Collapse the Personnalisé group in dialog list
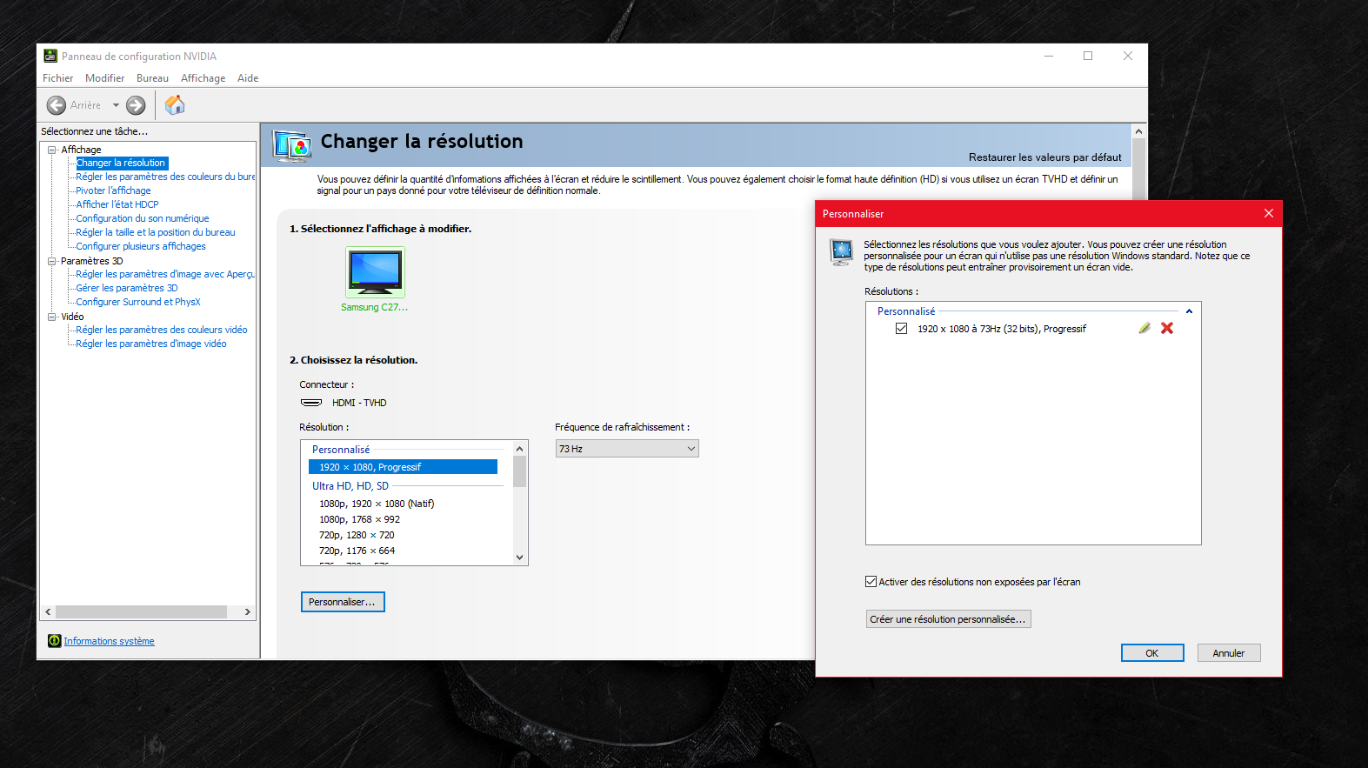1368x768 pixels. [1189, 311]
